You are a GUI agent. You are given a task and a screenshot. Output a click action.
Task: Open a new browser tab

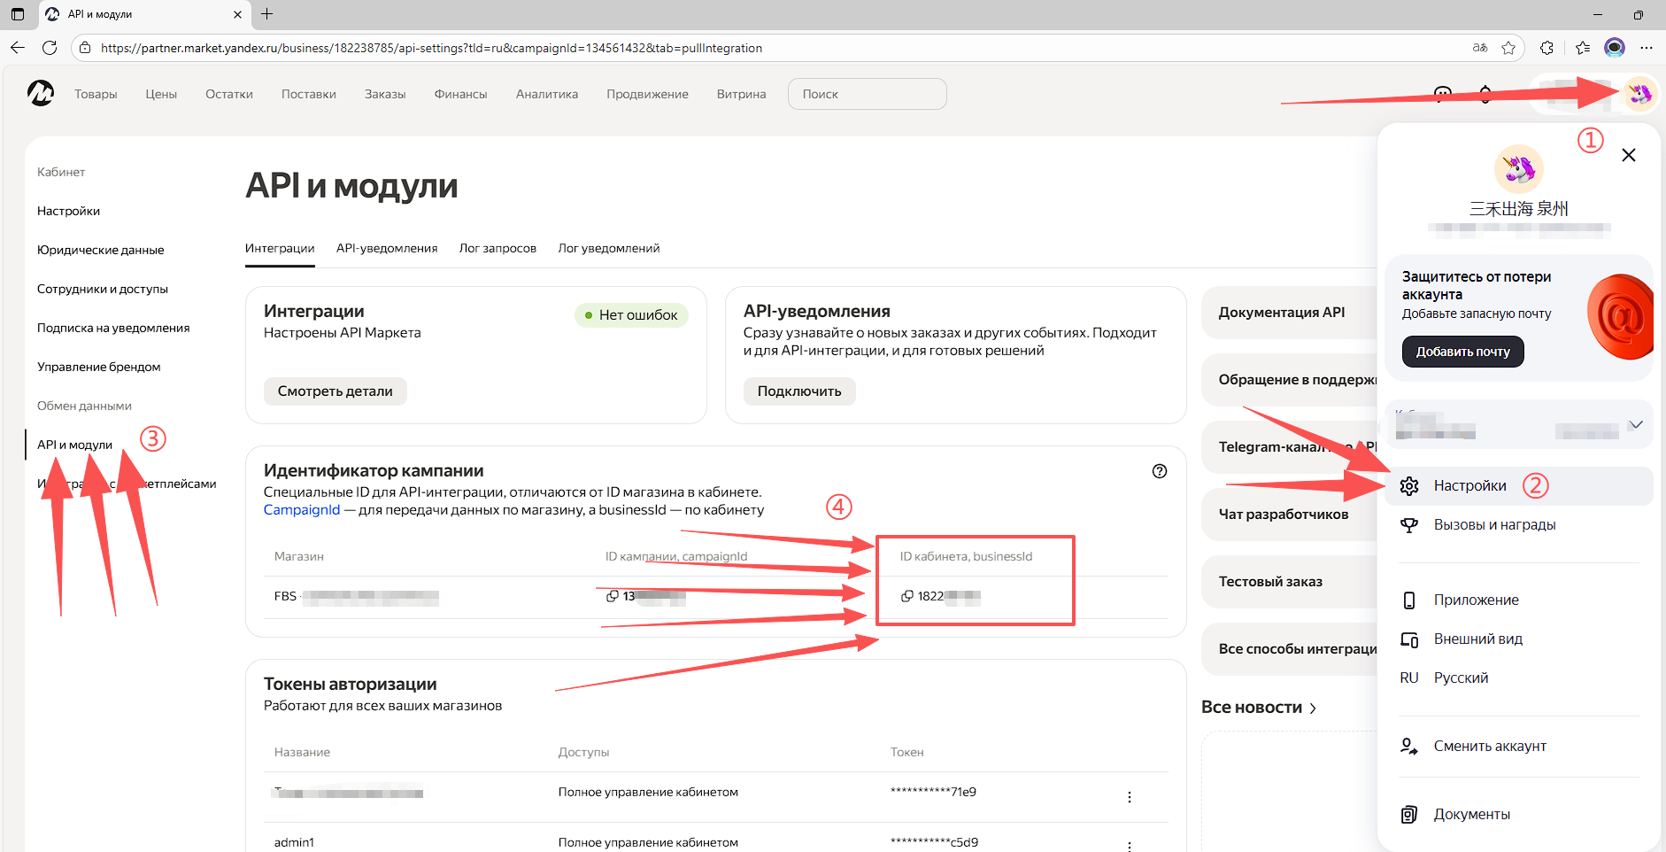[266, 14]
